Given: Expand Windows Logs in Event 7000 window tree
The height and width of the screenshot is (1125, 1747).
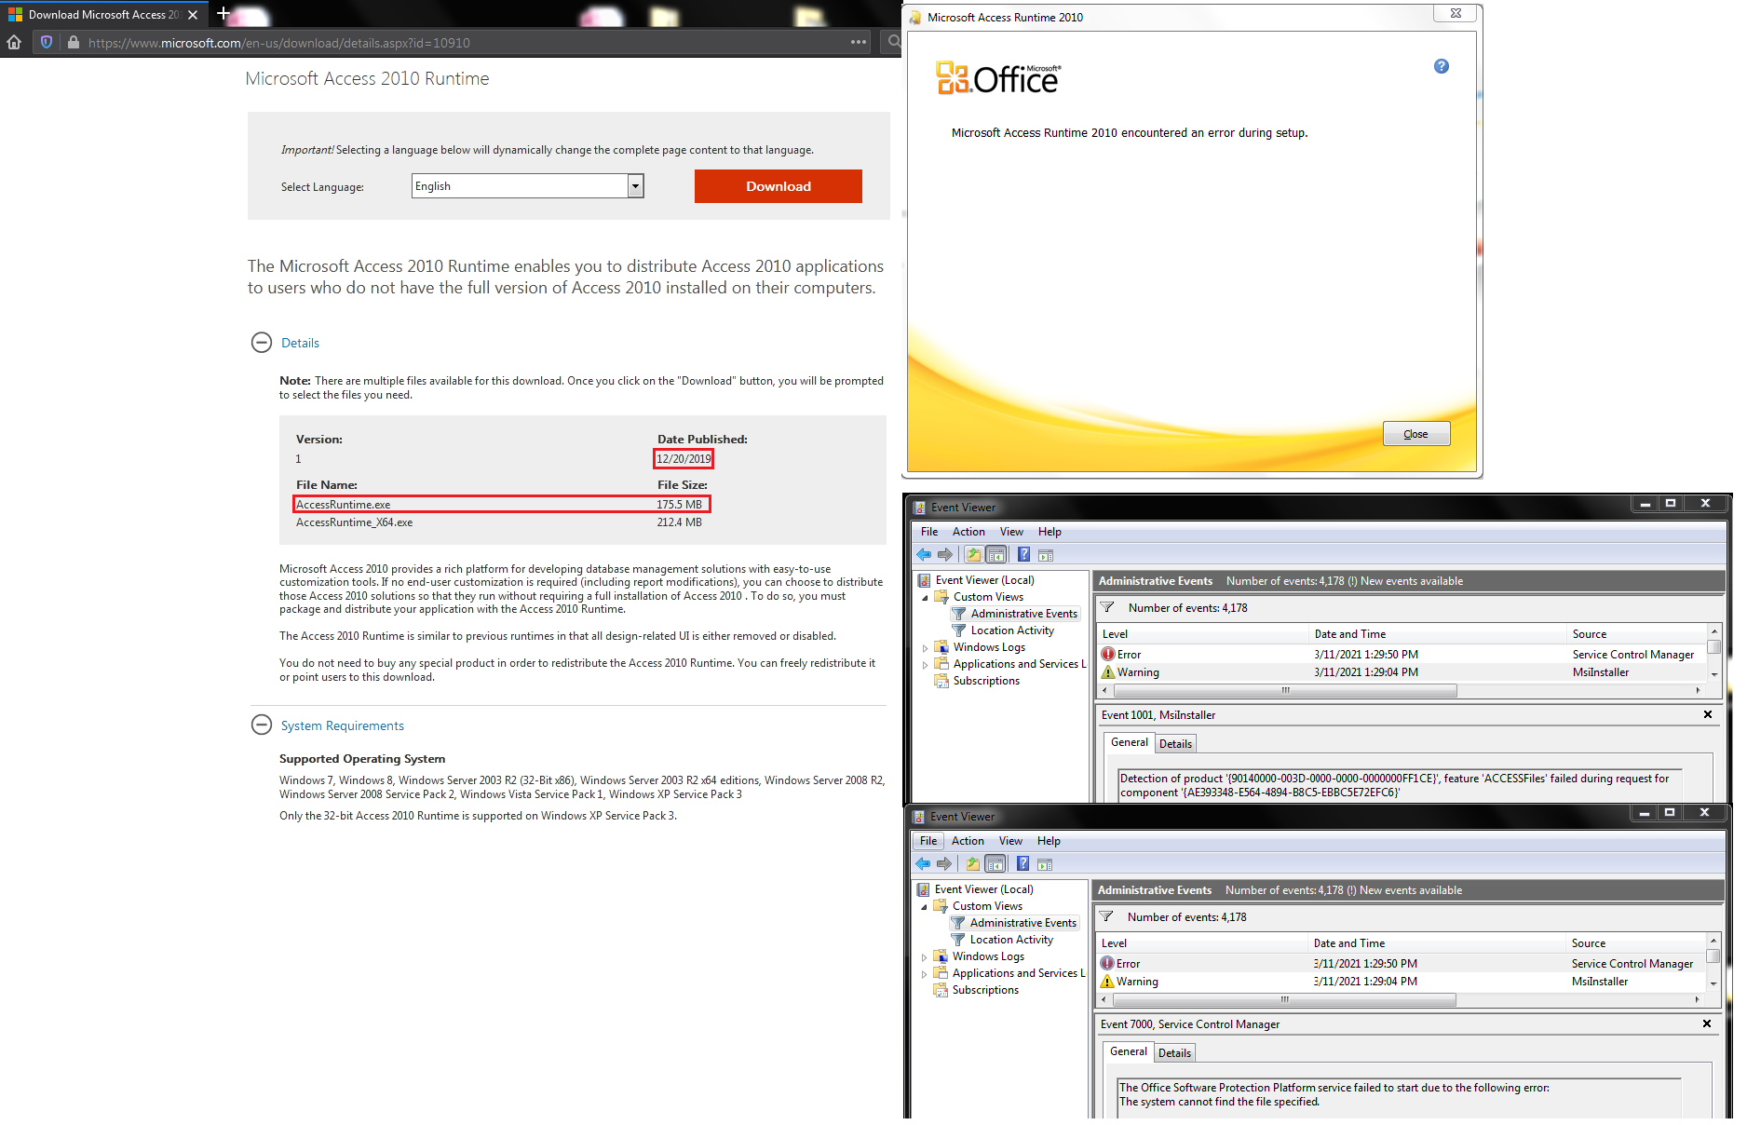Looking at the screenshot, I should click(x=924, y=957).
